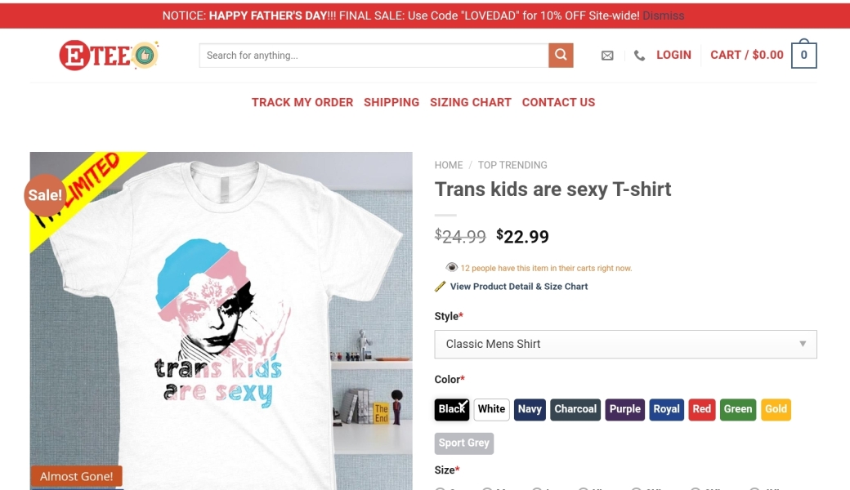Open the TOP TRENDING breadcrumb link
850x490 pixels.
point(512,165)
